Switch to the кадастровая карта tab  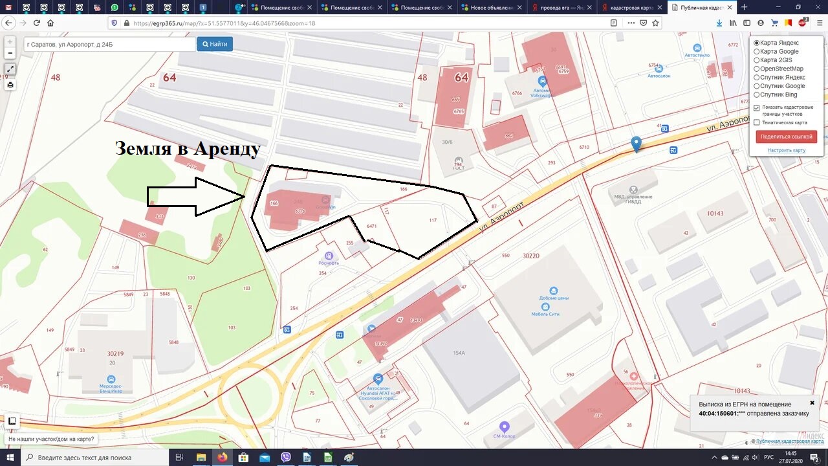tap(631, 8)
